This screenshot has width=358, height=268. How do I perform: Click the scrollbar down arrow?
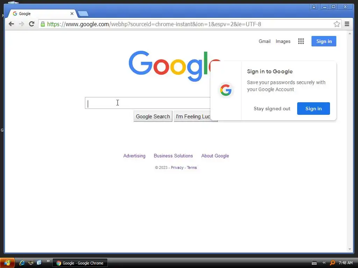click(350, 249)
